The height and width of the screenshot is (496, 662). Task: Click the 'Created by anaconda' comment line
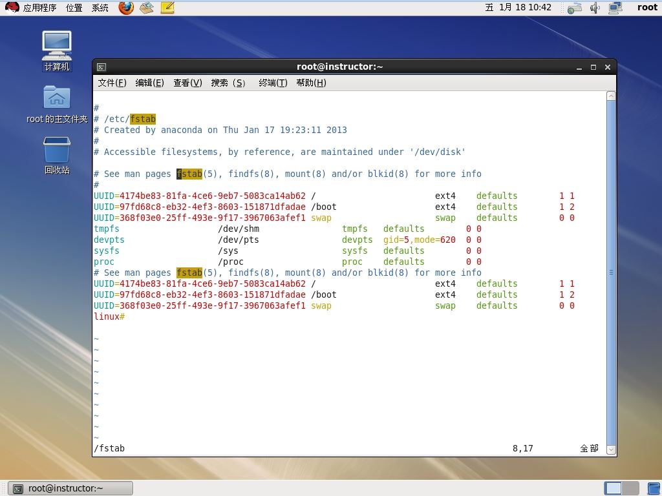pos(220,130)
